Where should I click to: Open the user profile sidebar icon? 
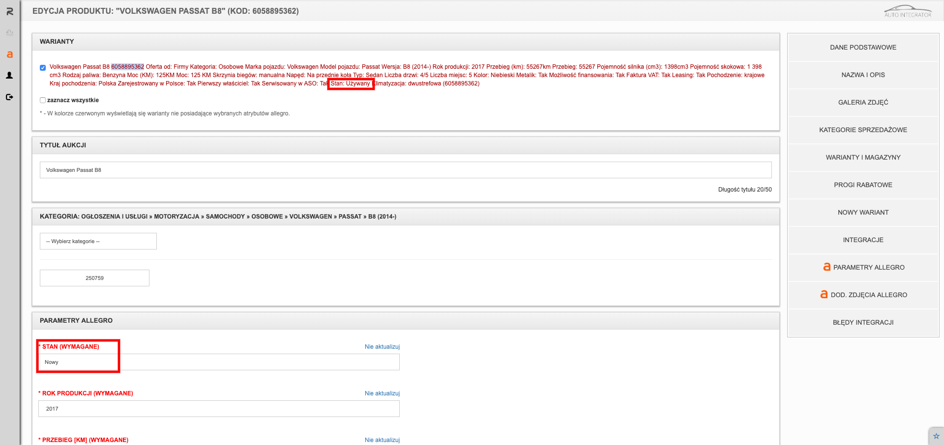tap(9, 76)
